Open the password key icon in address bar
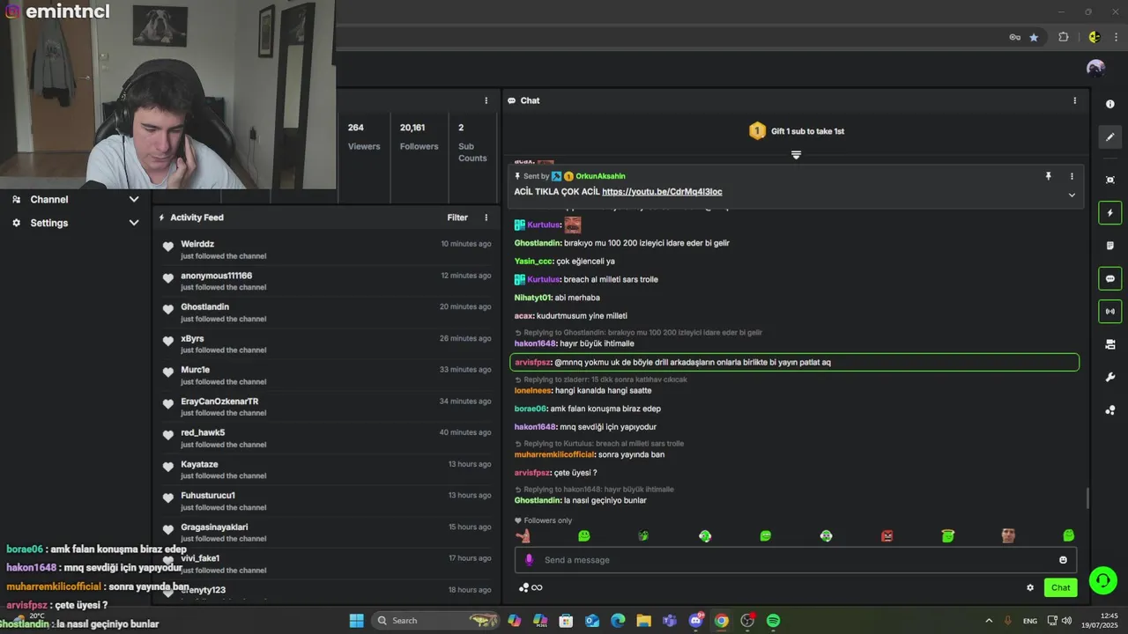The height and width of the screenshot is (634, 1128). 1014,37
